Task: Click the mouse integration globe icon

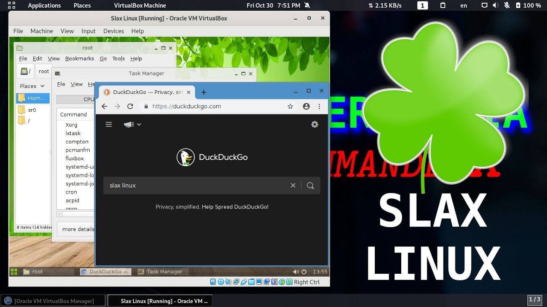Action: pos(282,282)
